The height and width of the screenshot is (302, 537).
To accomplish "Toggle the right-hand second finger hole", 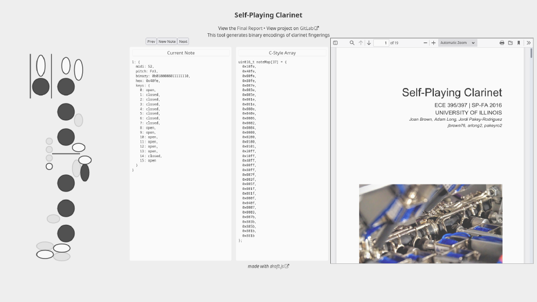I will pos(66,208).
